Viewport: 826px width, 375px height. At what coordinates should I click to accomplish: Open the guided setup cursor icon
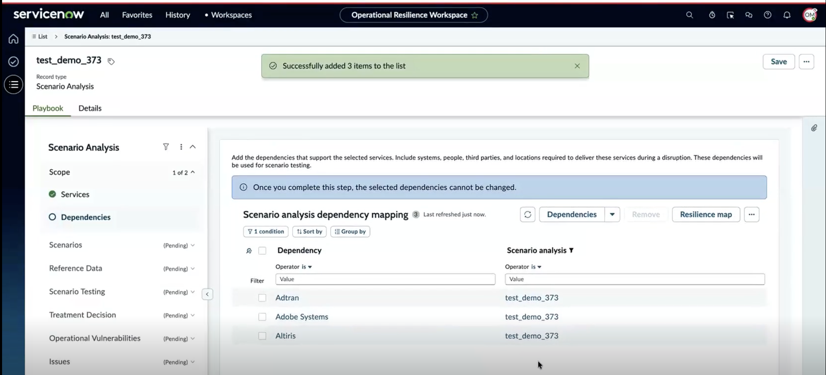click(730, 15)
